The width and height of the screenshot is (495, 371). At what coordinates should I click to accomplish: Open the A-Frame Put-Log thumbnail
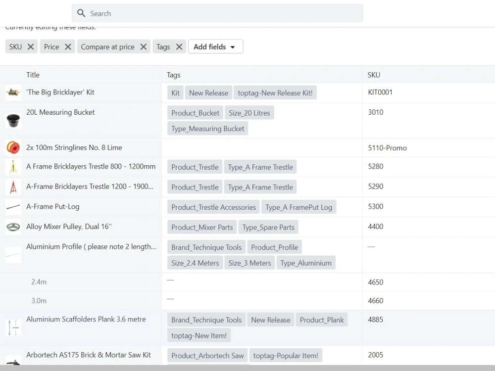(13, 207)
